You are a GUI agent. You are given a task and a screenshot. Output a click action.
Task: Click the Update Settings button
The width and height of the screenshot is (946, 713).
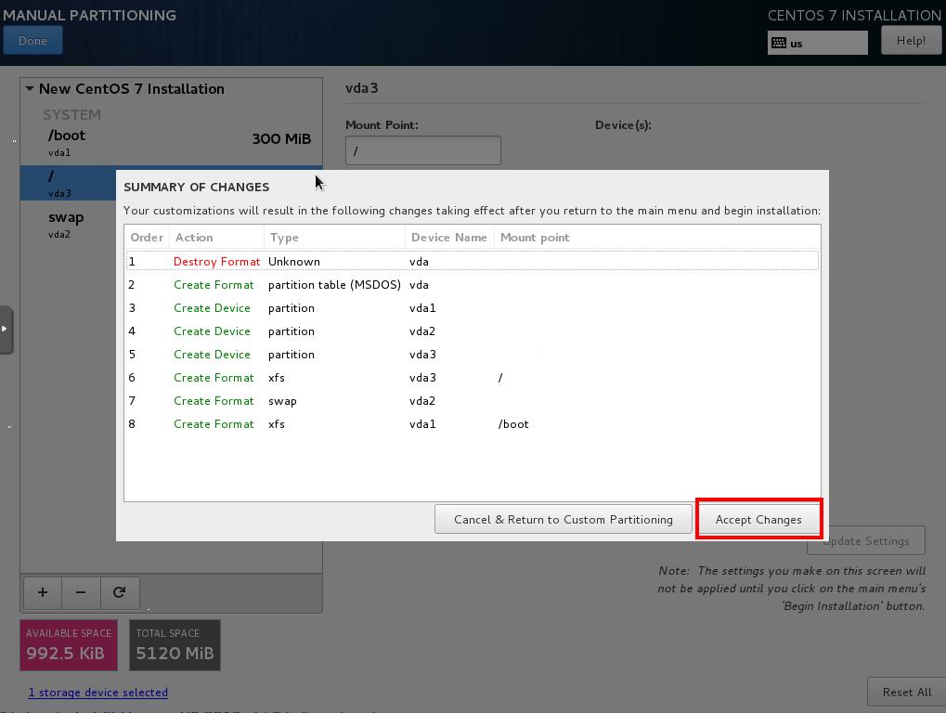866,541
